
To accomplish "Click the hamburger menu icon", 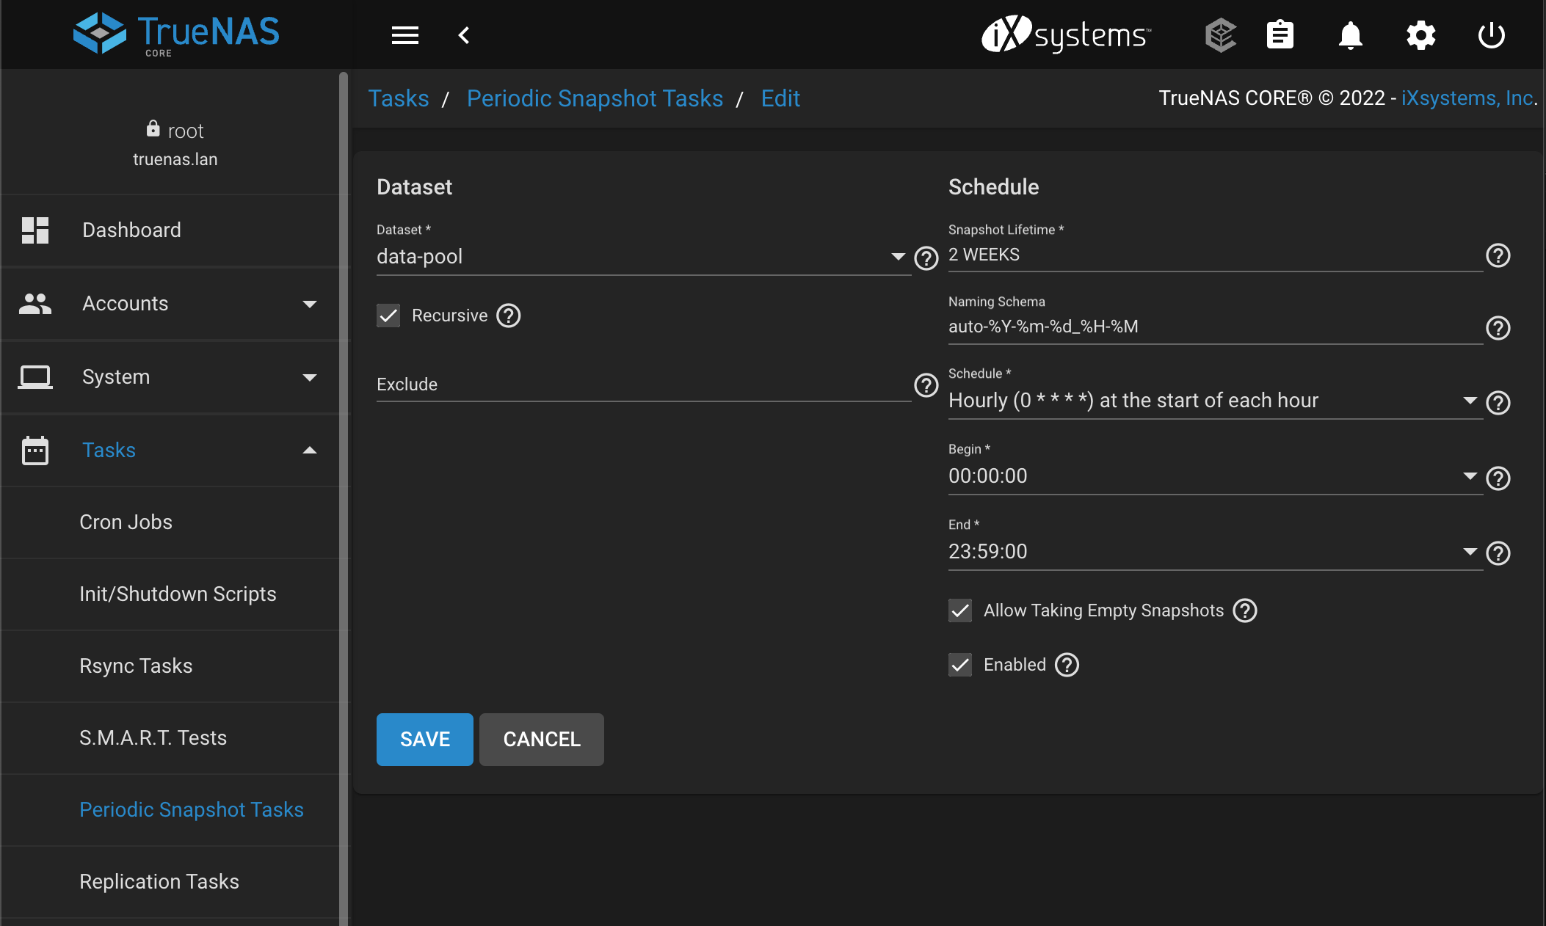I will pyautogui.click(x=404, y=35).
